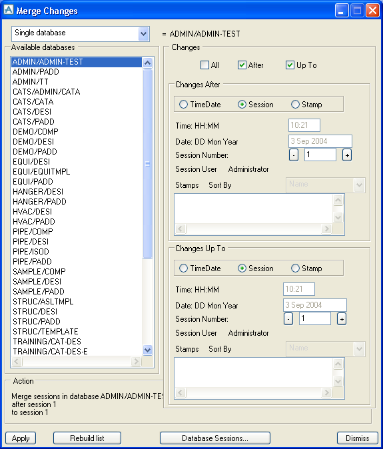Minimize the Merge Changes window
The image size is (383, 449).
(342, 11)
